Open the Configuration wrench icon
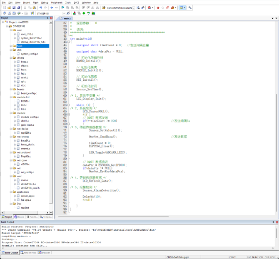The image size is (279, 259). click(190, 7)
